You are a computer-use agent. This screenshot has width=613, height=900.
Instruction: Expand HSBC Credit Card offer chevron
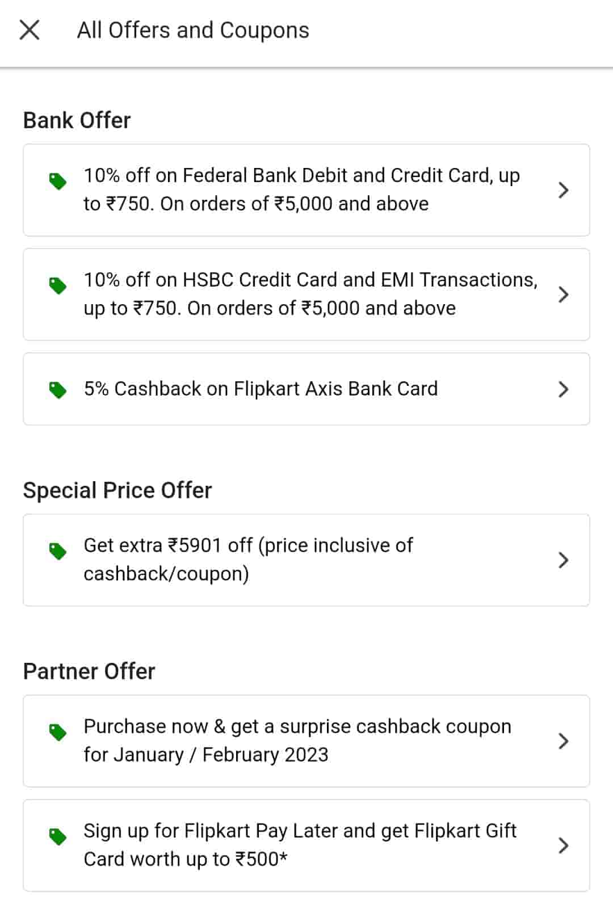[x=563, y=295]
